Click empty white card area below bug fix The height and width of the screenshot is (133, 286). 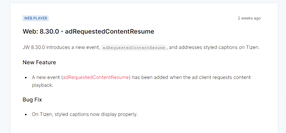[x=145, y=125]
